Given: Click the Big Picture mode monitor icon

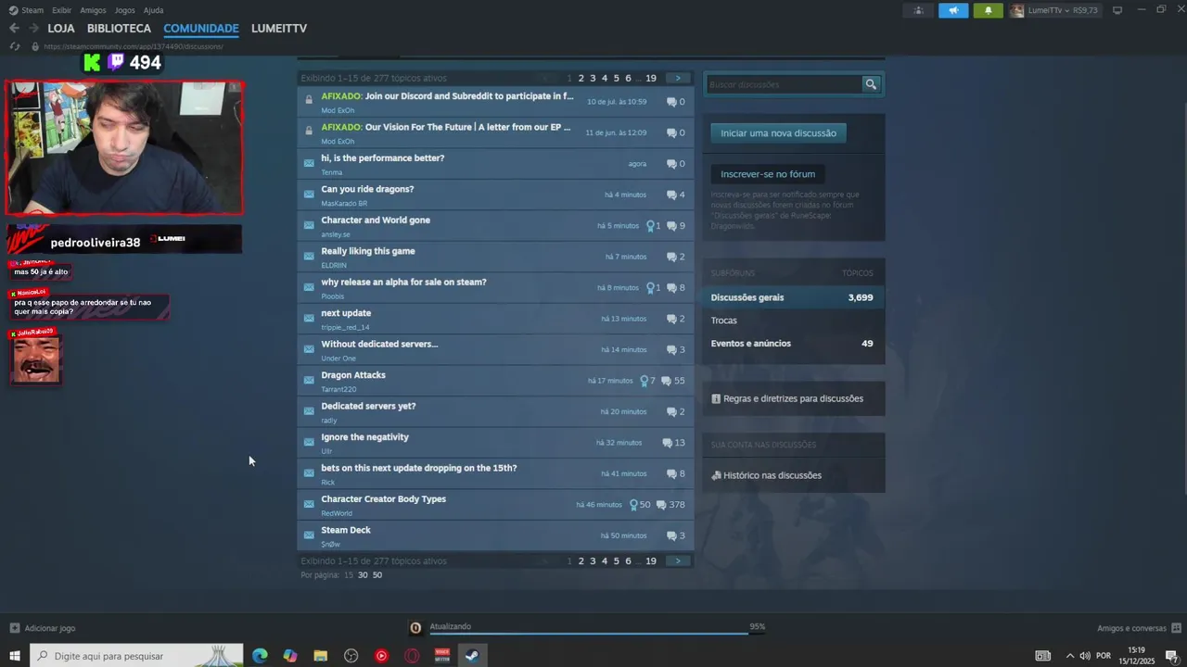Looking at the screenshot, I should click(1117, 10).
